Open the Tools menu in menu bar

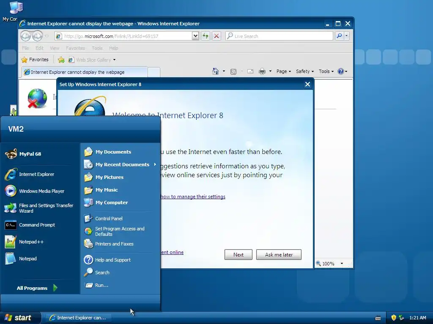pos(97,48)
